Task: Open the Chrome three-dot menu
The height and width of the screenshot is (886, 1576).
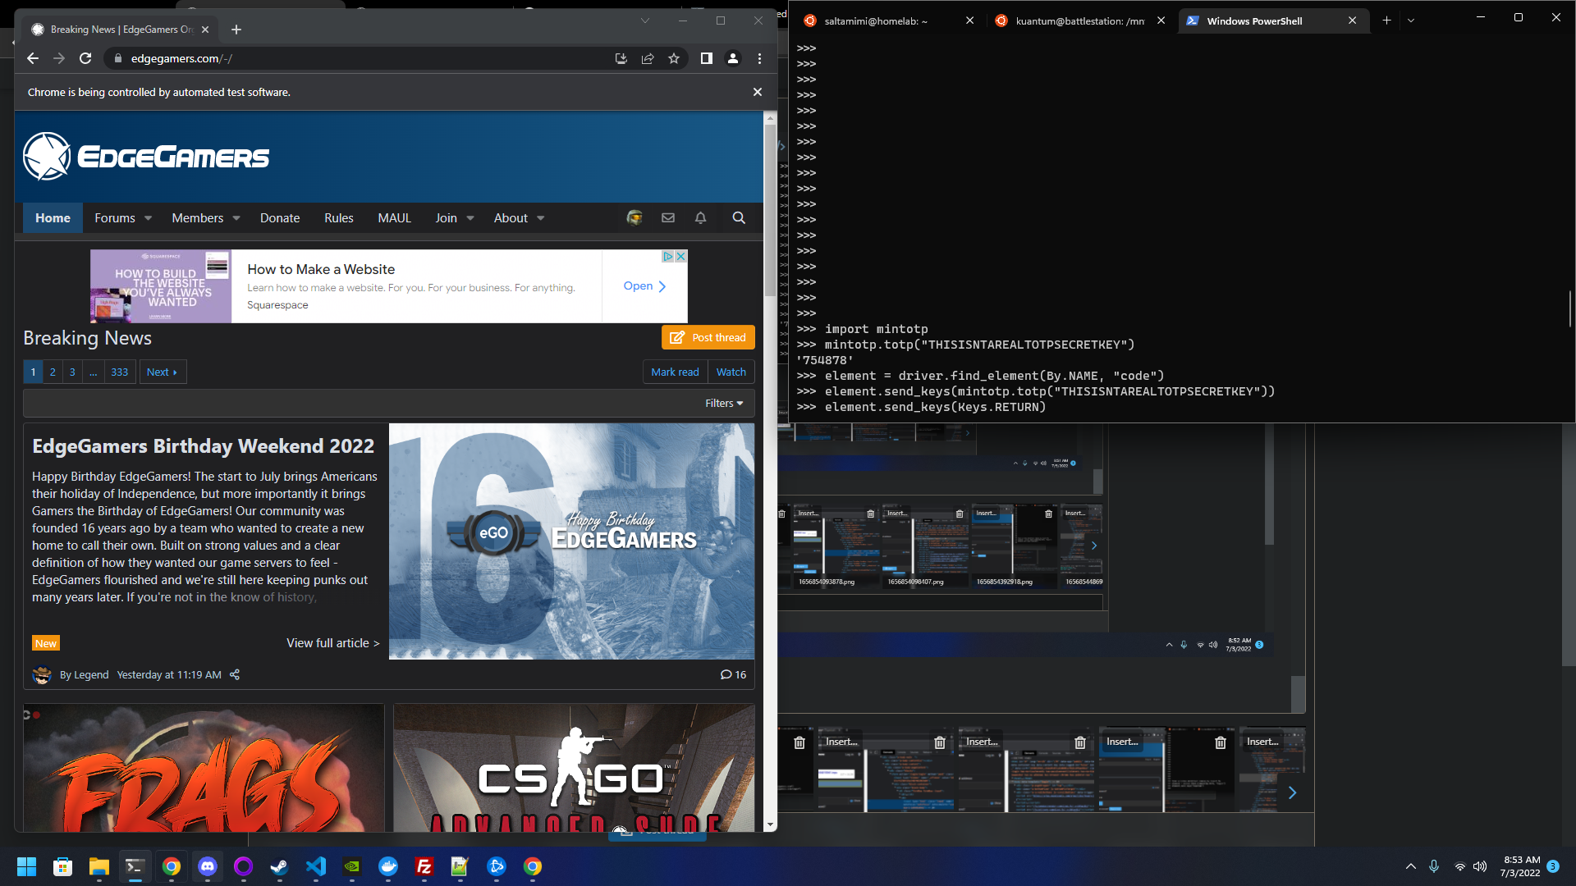Action: coord(759,58)
